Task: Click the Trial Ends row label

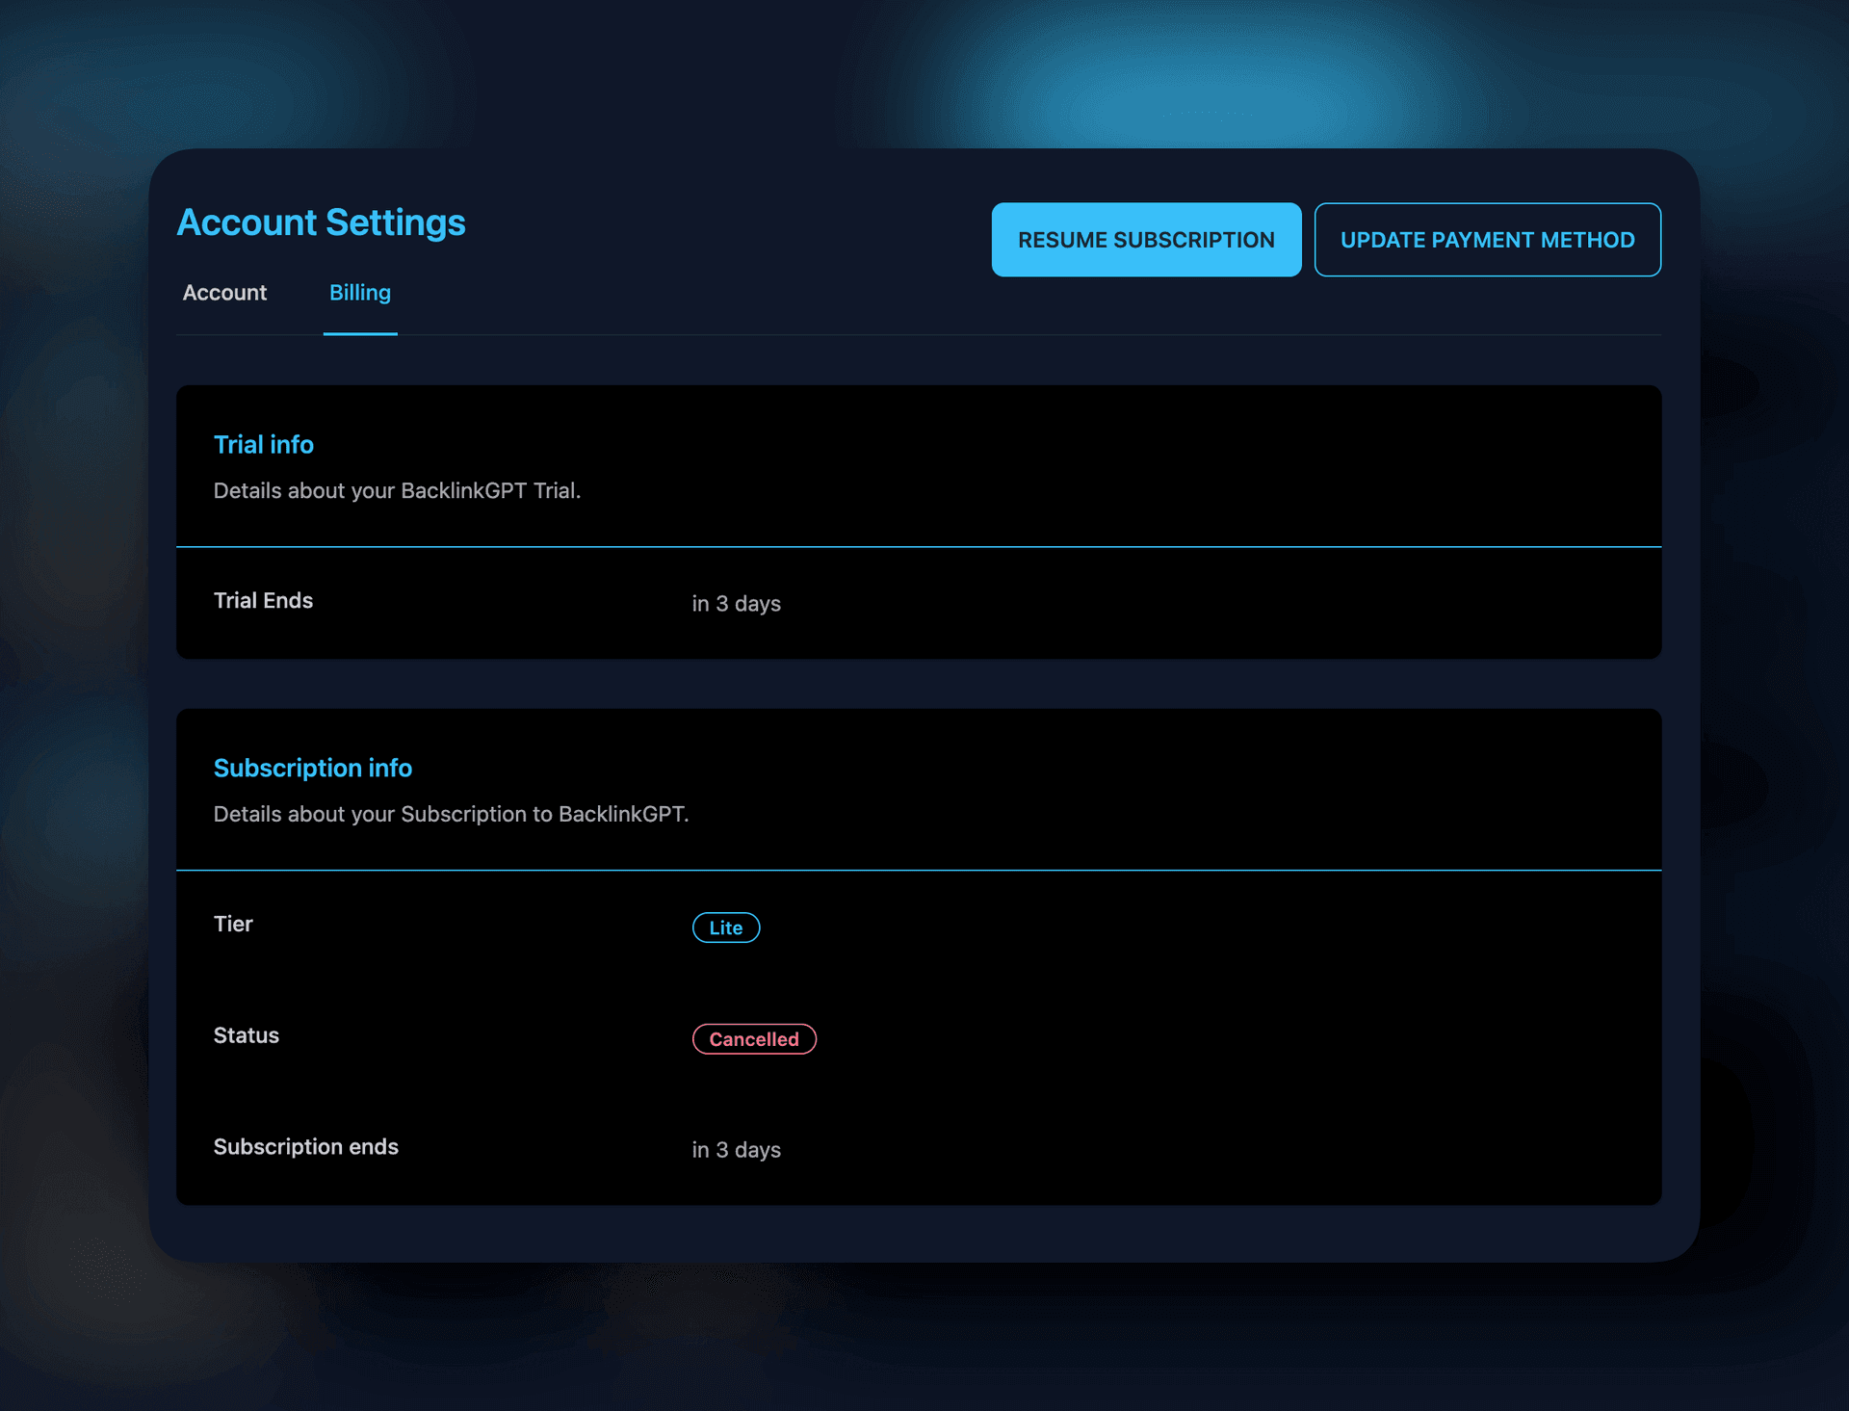Action: (x=263, y=600)
